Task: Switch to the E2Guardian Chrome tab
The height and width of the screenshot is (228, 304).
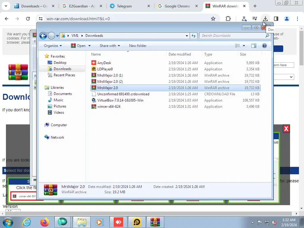Action: (82, 6)
